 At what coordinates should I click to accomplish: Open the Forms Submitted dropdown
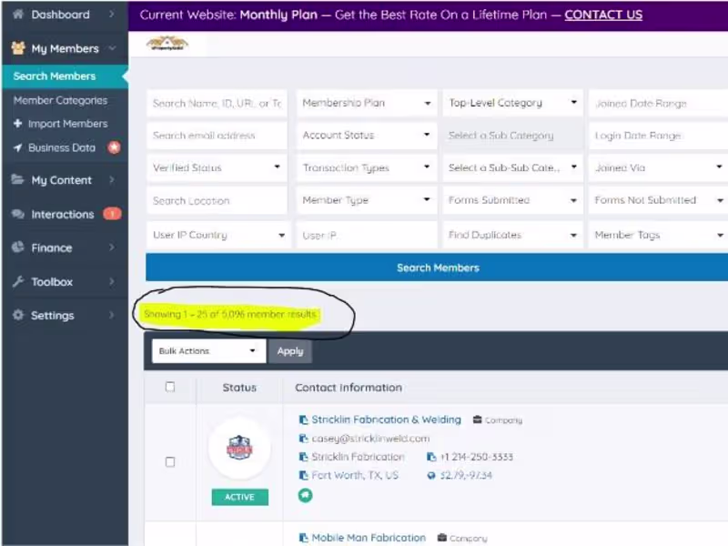click(512, 200)
